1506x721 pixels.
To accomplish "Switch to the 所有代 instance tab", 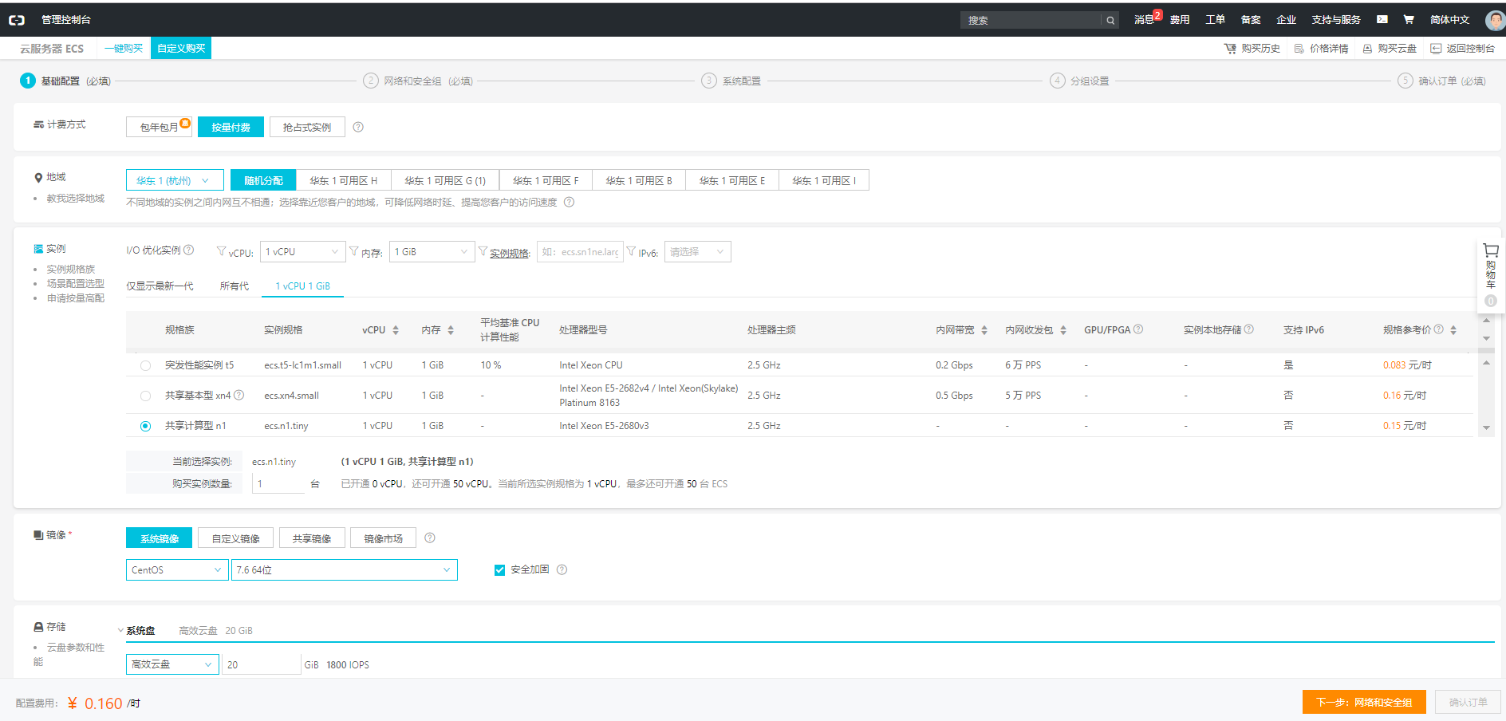I will coord(235,286).
